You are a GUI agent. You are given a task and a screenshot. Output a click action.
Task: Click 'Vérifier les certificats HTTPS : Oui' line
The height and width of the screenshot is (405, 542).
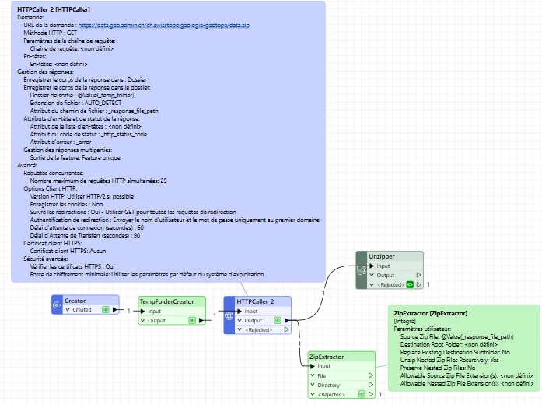click(x=72, y=266)
